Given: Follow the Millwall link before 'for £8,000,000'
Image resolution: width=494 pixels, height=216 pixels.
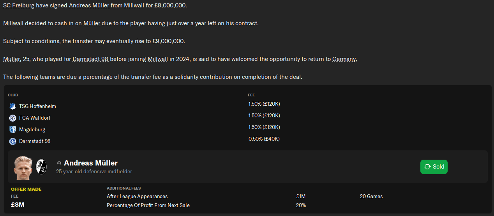Looking at the screenshot, I should tap(134, 6).
